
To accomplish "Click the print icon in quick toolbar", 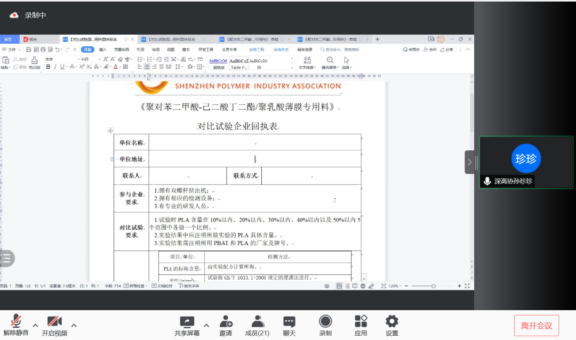I will point(43,50).
